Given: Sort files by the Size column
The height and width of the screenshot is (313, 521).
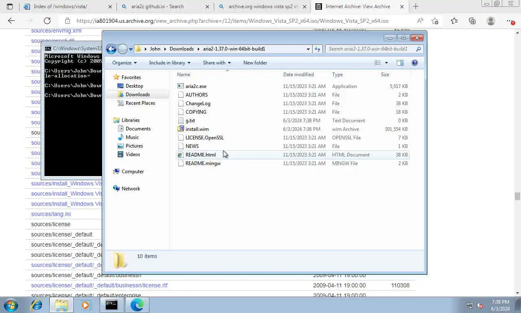Looking at the screenshot, I should [395, 75].
